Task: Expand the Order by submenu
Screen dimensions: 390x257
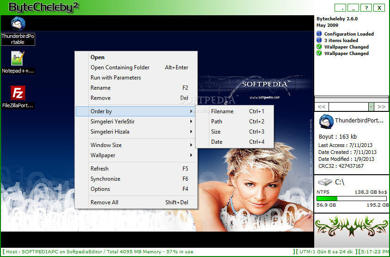Action: [136, 111]
